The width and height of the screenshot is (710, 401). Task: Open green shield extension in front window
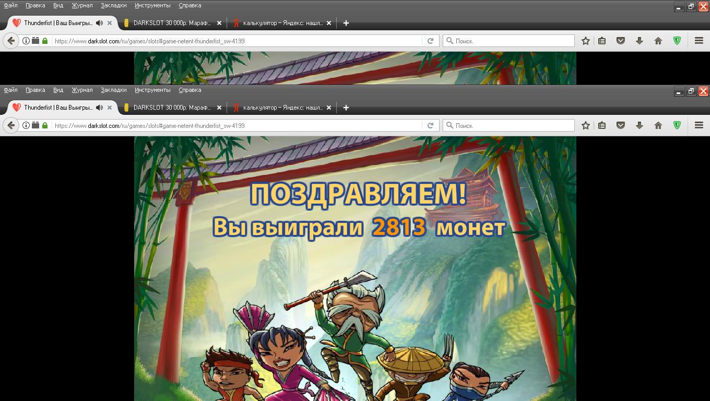(677, 125)
